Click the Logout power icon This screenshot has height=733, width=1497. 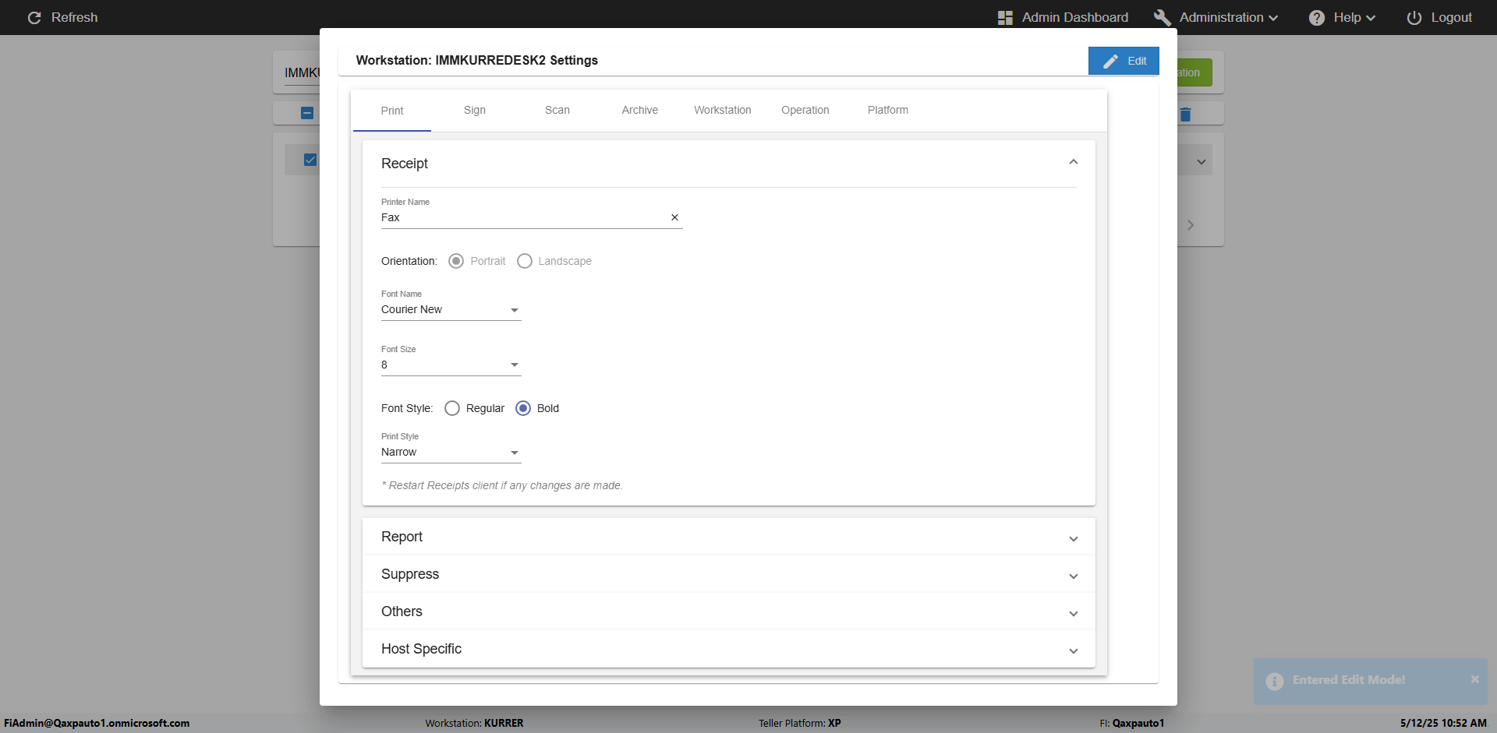[x=1414, y=17]
